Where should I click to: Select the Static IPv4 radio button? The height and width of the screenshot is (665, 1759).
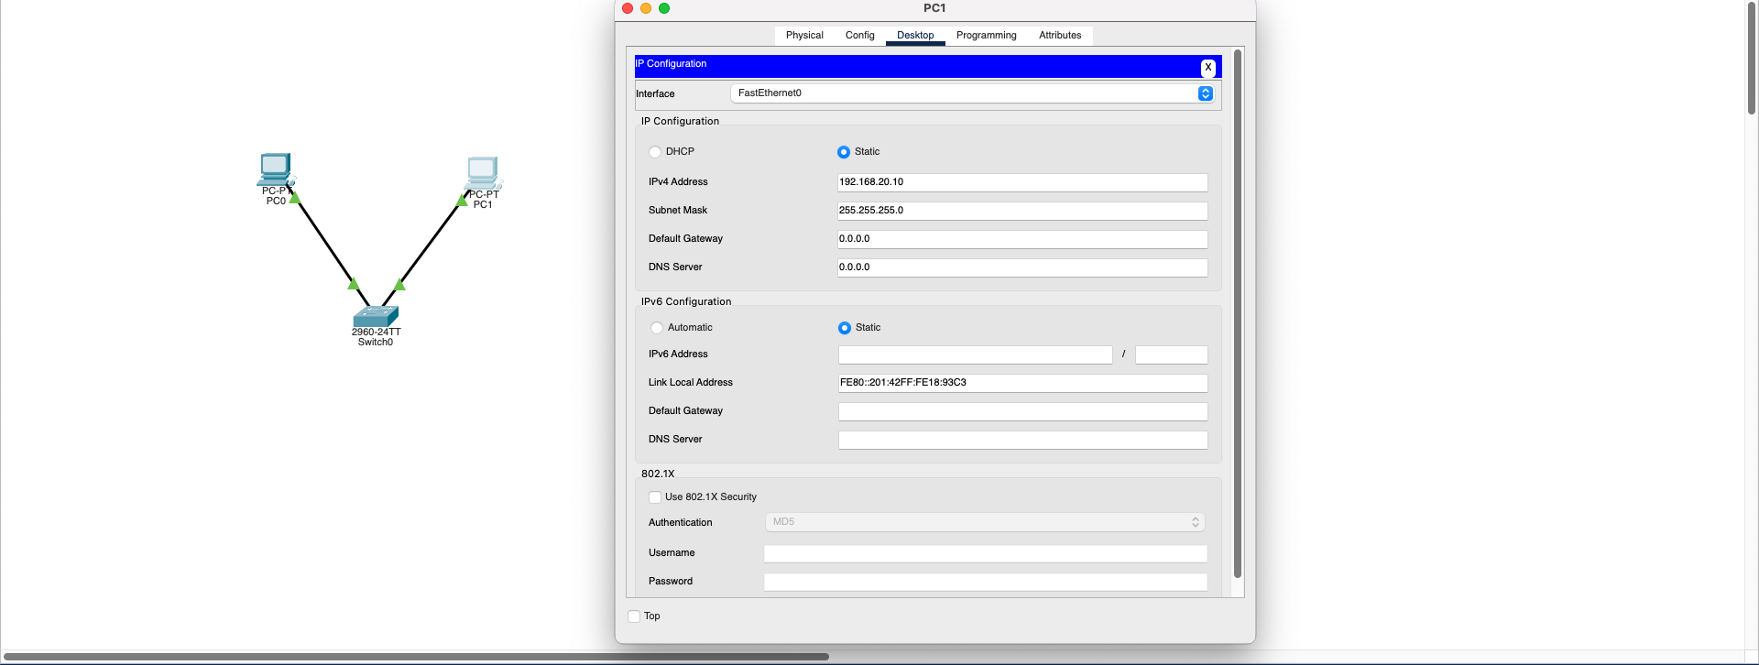tap(844, 152)
